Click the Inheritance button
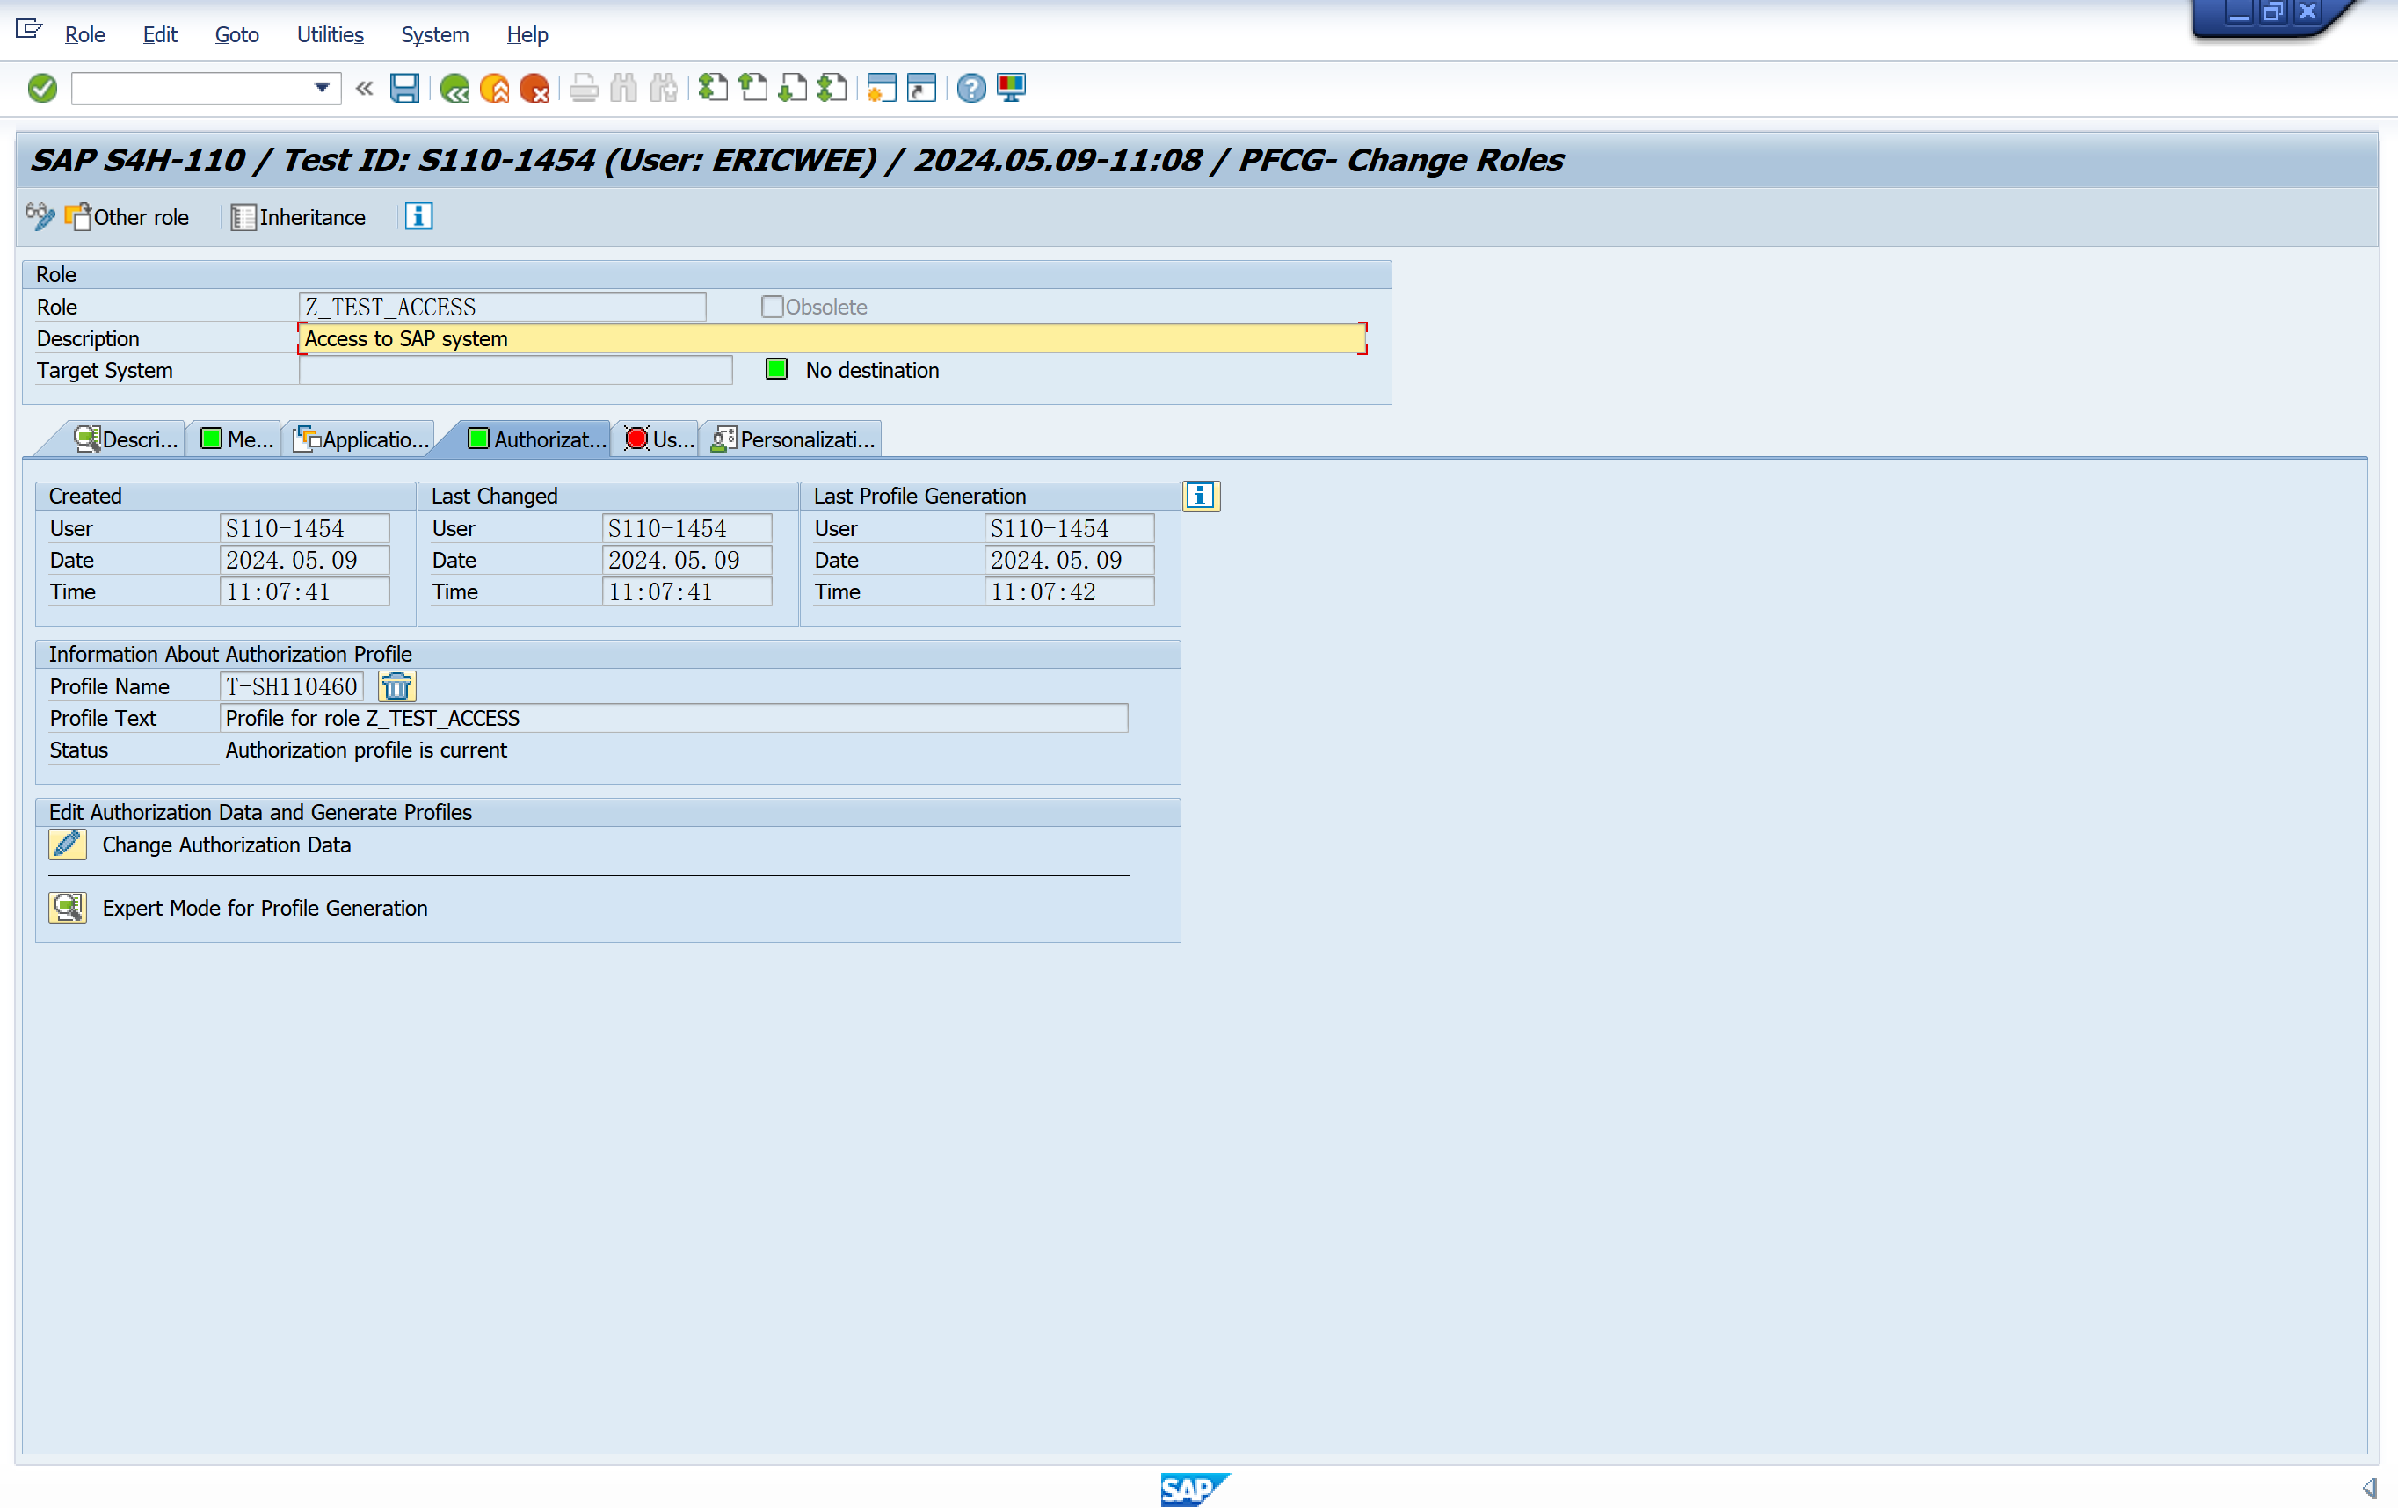 (299, 216)
